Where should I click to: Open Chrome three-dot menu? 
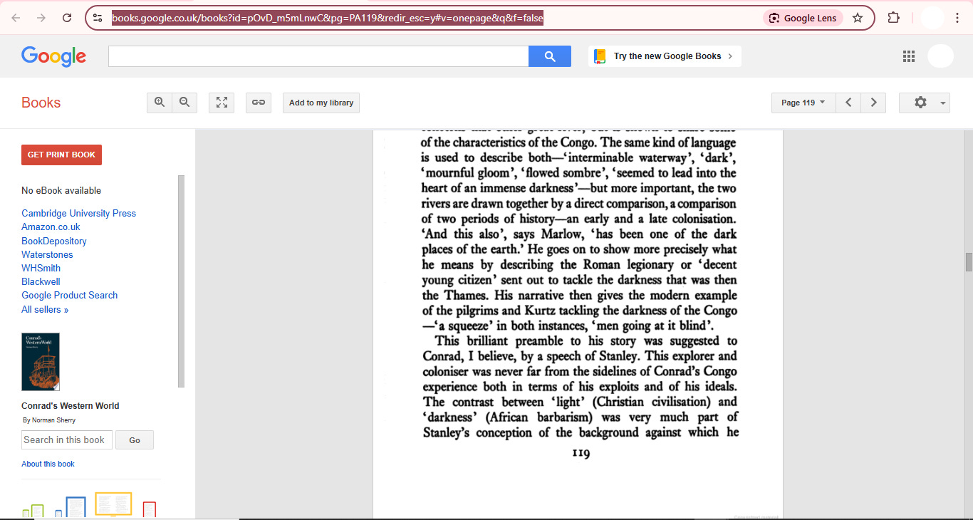coord(957,18)
